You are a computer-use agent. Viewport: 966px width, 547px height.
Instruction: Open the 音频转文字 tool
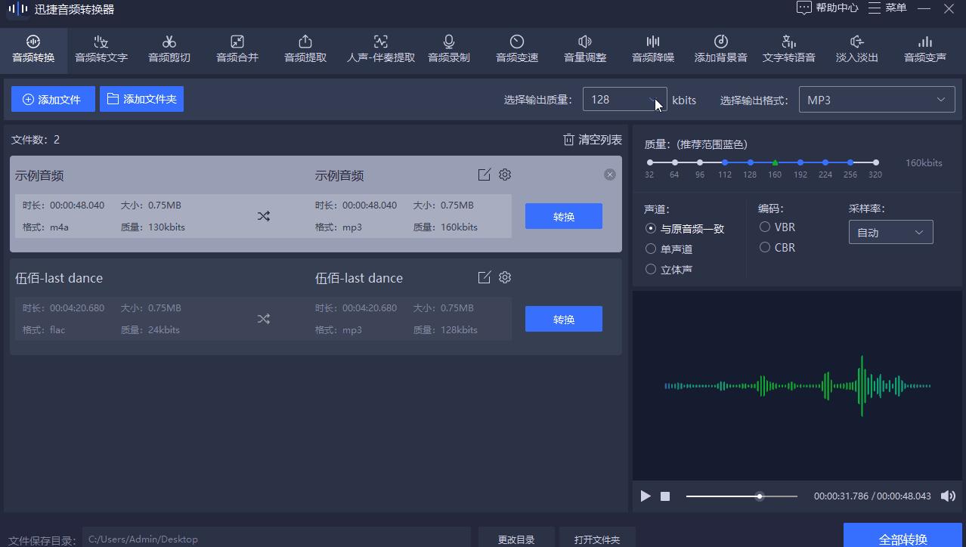101,49
